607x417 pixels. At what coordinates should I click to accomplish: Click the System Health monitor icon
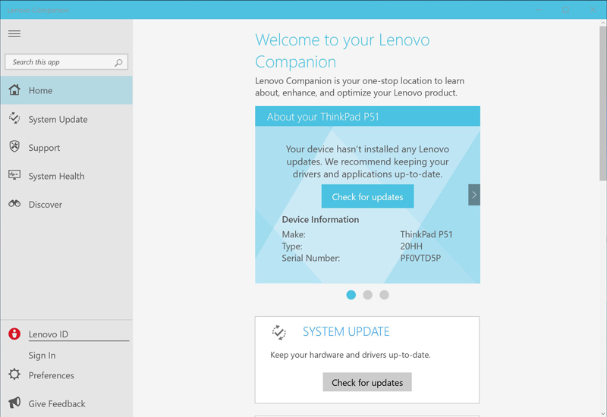click(x=14, y=175)
